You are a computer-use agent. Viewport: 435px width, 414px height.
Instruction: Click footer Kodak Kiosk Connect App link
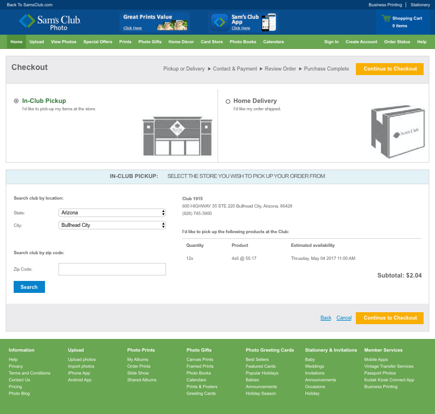click(389, 380)
